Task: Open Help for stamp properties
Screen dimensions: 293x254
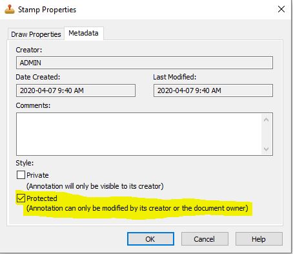Action: 259,239
